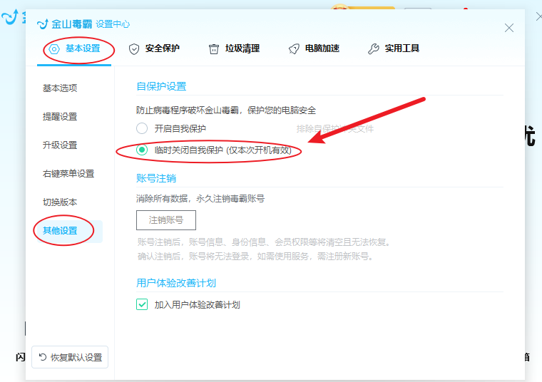Select the 开启自我保护 radio button
The image size is (542, 382).
coord(142,128)
